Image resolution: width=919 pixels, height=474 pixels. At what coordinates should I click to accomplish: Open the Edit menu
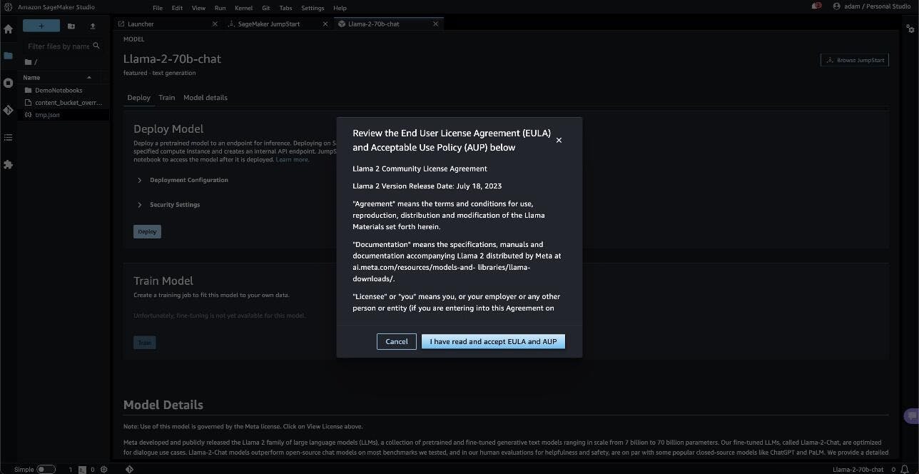[177, 8]
